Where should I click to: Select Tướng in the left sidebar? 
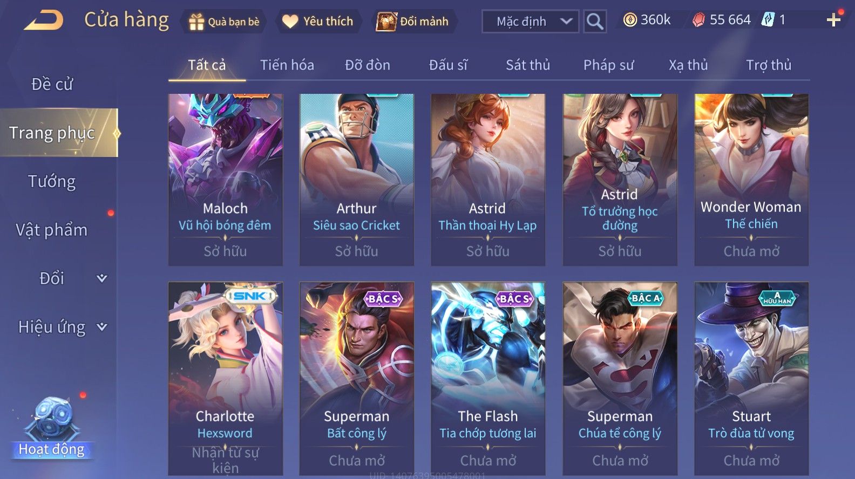click(52, 182)
